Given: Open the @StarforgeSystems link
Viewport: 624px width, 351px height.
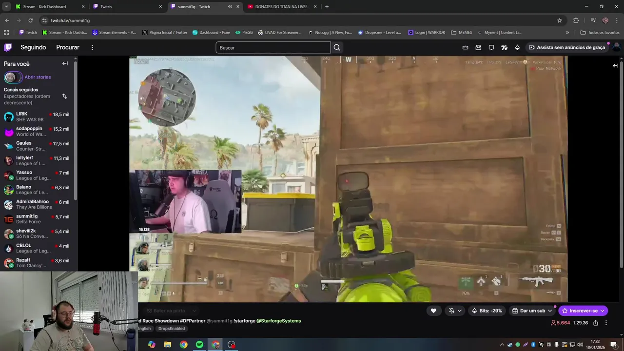Looking at the screenshot, I should (x=279, y=321).
